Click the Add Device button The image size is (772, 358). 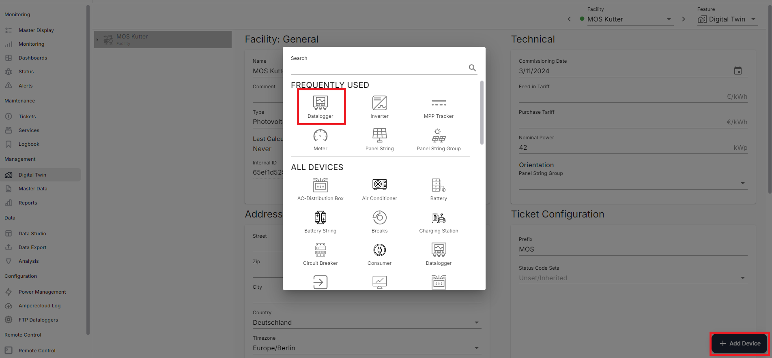click(740, 343)
